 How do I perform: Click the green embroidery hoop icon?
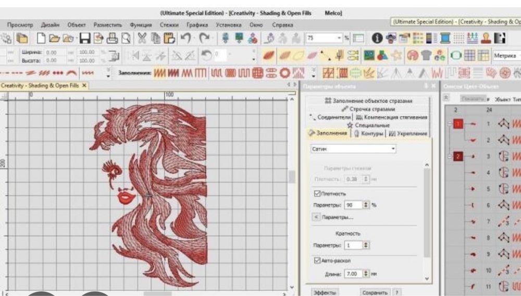coord(456,55)
